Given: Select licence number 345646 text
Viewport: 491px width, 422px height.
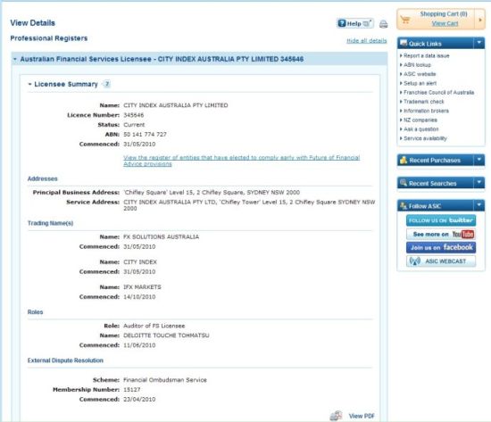Looking at the screenshot, I should point(134,115).
